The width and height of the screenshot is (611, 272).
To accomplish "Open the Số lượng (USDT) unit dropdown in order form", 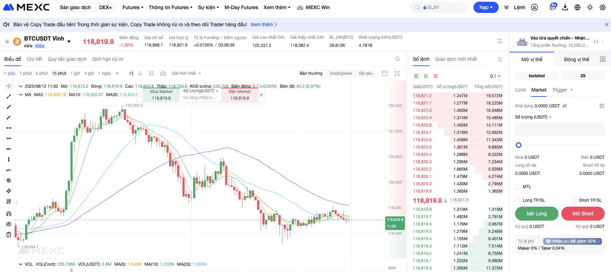I will (533, 117).
